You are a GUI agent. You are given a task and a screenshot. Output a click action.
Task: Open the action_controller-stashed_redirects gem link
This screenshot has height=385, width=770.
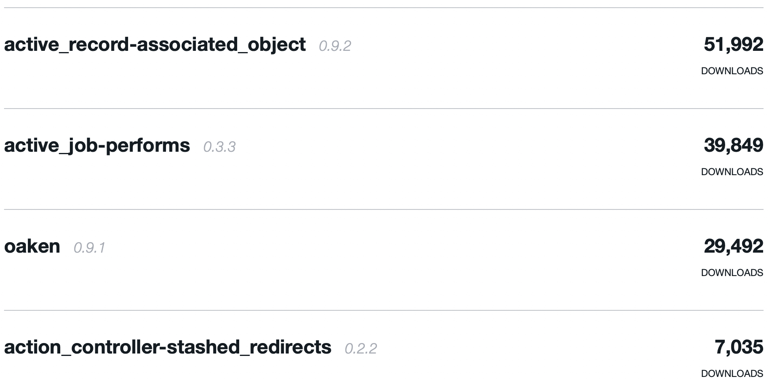(168, 347)
